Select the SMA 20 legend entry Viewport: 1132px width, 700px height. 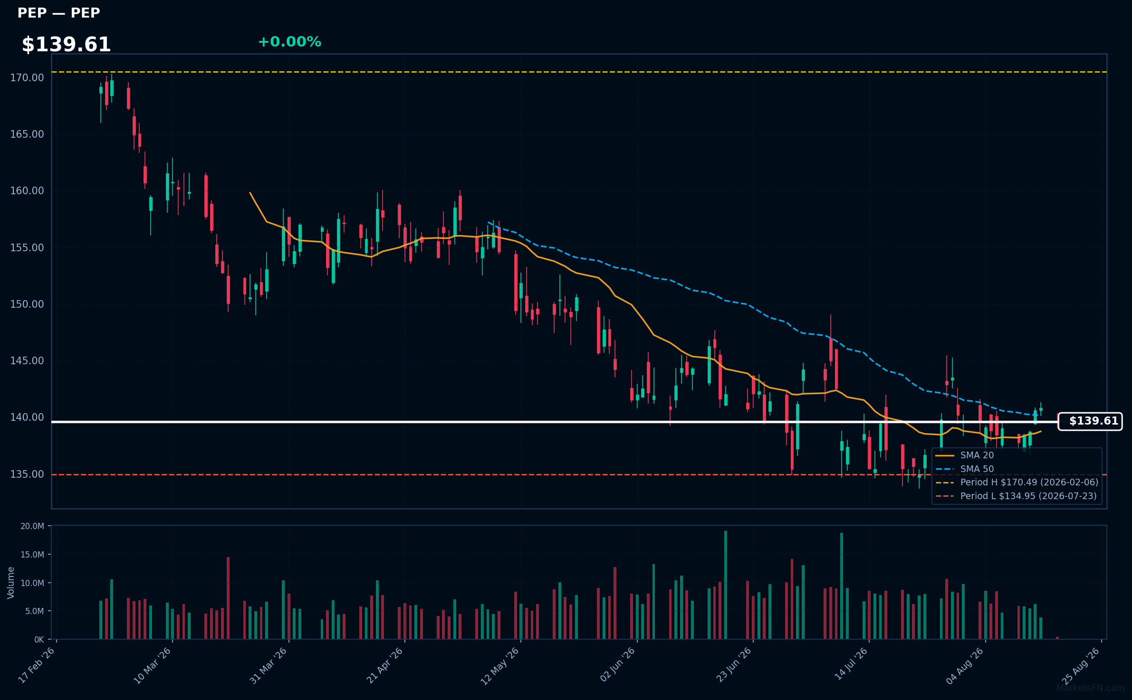965,455
